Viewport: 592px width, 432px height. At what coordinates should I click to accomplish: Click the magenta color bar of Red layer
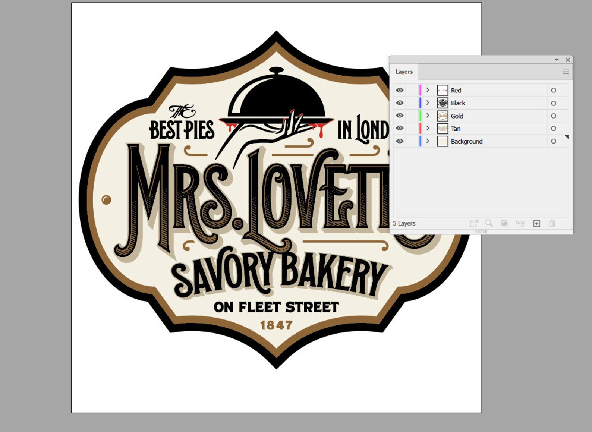(421, 90)
